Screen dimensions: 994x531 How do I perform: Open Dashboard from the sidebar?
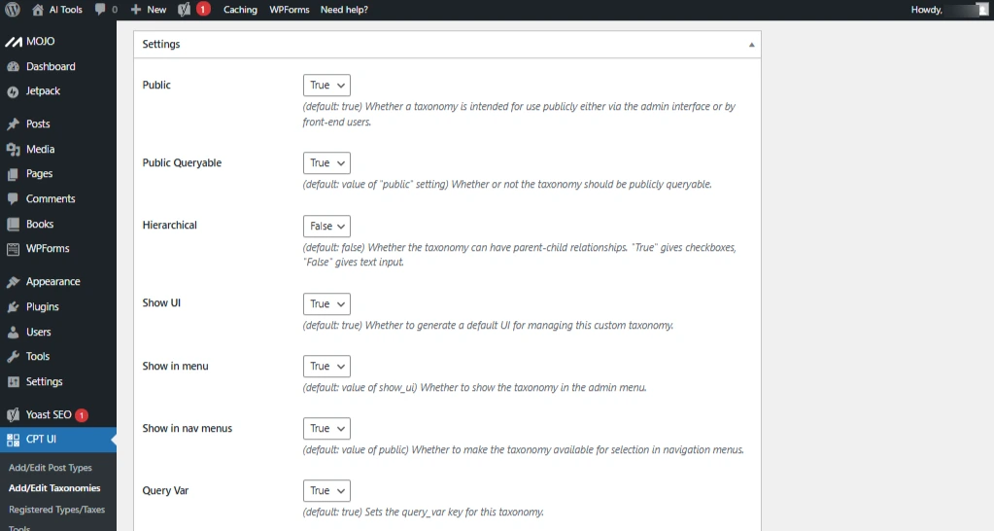click(x=50, y=67)
